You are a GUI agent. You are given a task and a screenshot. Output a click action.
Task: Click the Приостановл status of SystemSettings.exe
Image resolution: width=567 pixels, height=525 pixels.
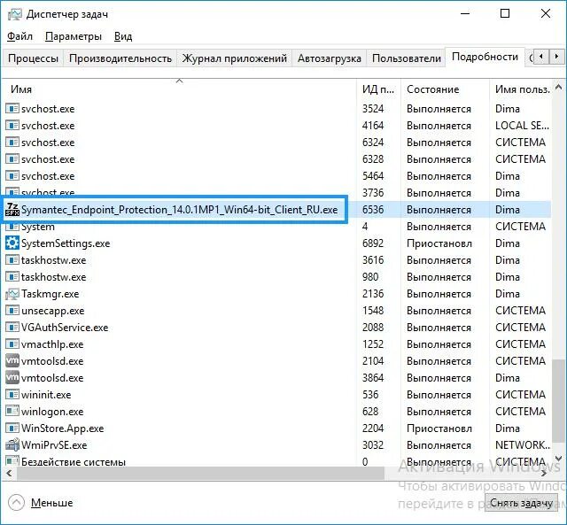(x=439, y=243)
